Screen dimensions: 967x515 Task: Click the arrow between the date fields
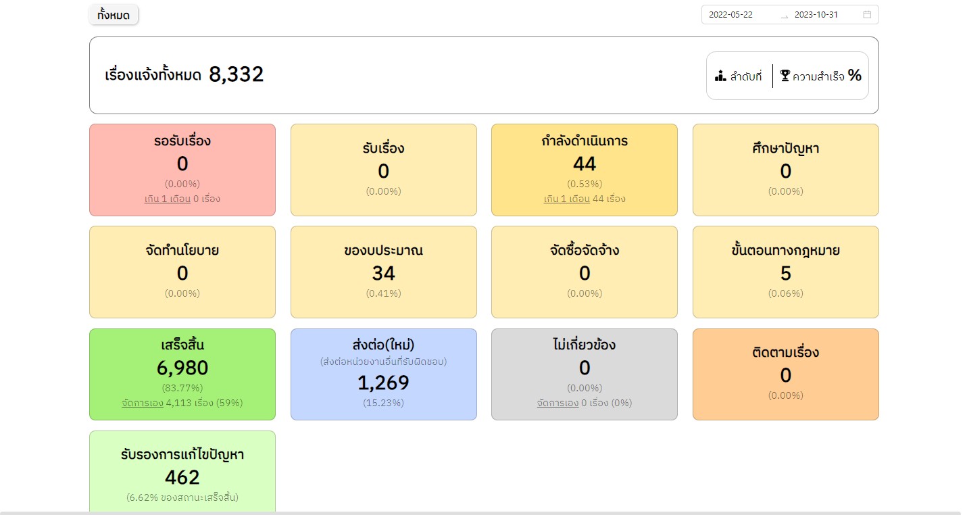click(784, 15)
